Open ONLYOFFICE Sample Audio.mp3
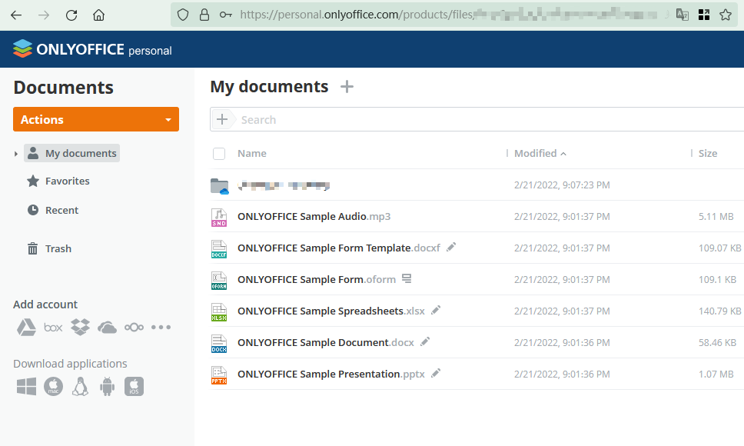 coord(314,216)
